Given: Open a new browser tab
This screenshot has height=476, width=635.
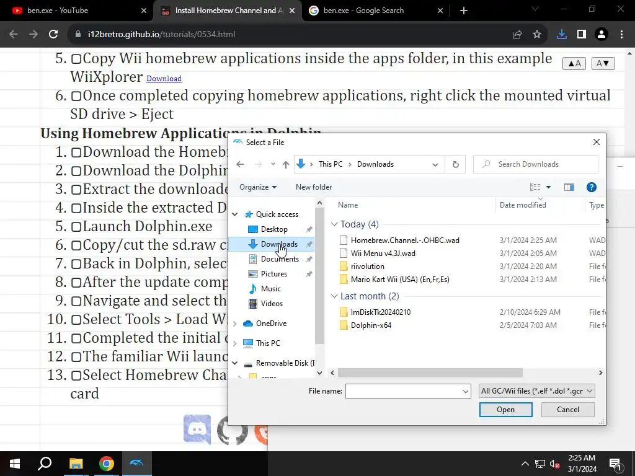Looking at the screenshot, I should point(464,11).
